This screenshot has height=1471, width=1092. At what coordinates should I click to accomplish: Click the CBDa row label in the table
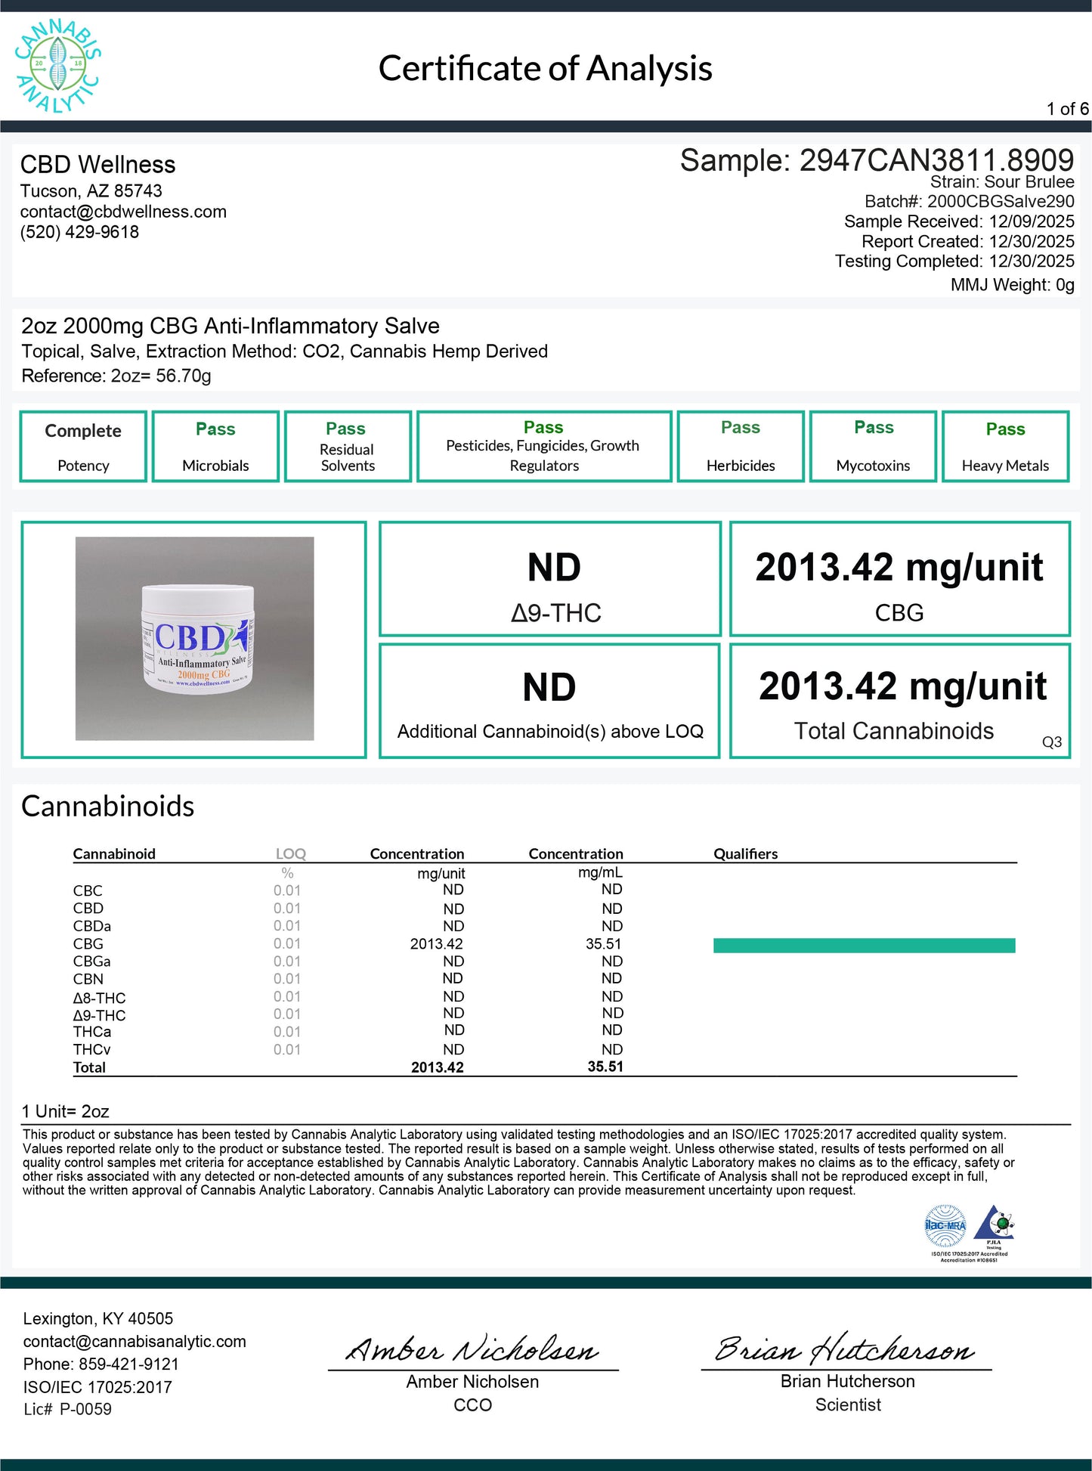click(x=92, y=926)
